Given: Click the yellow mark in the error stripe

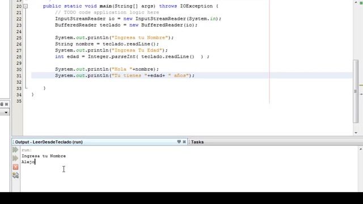Looking at the screenshot, I should coord(361,86).
